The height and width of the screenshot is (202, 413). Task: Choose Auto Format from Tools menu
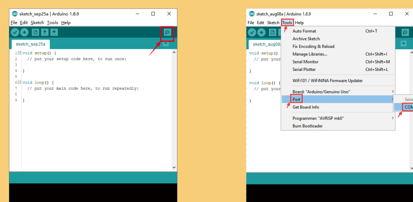tap(338, 31)
